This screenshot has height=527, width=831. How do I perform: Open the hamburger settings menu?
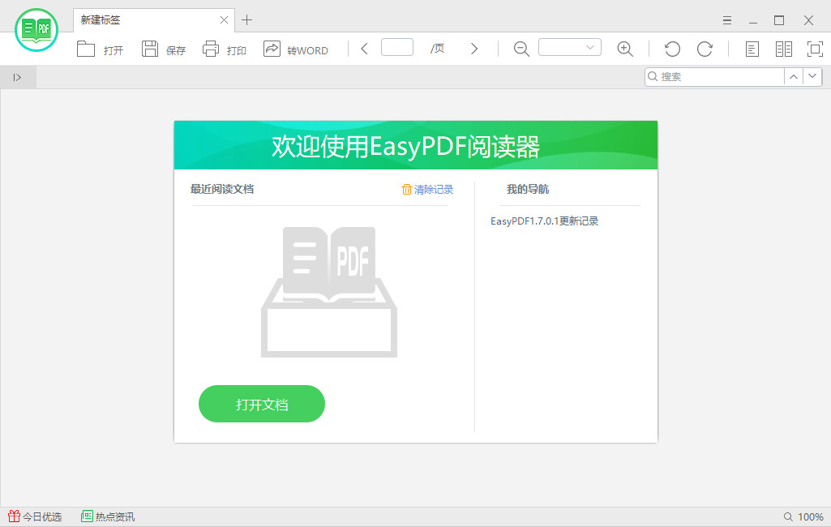click(726, 19)
